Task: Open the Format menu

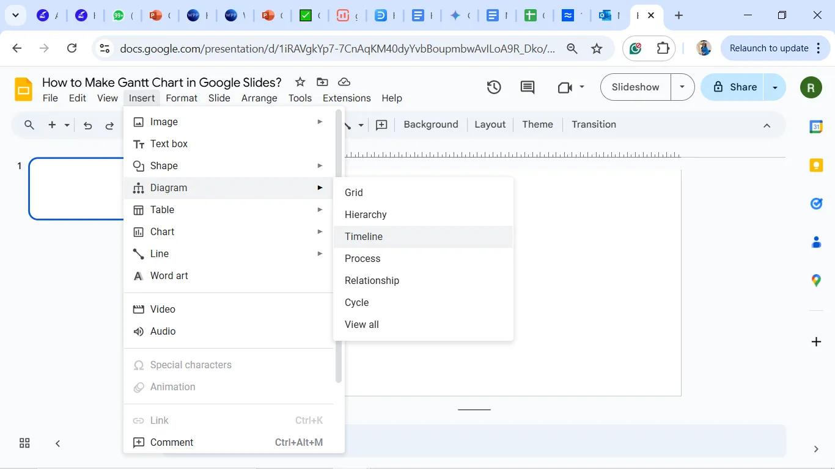Action: tap(182, 98)
